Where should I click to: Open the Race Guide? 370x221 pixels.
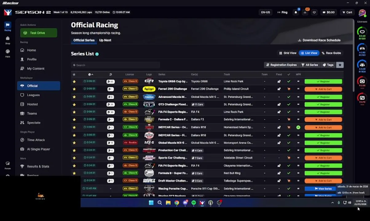(x=331, y=53)
